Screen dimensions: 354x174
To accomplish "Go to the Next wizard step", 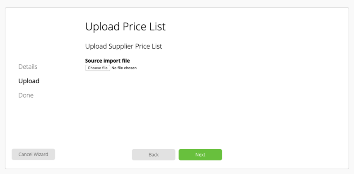I will click(200, 155).
